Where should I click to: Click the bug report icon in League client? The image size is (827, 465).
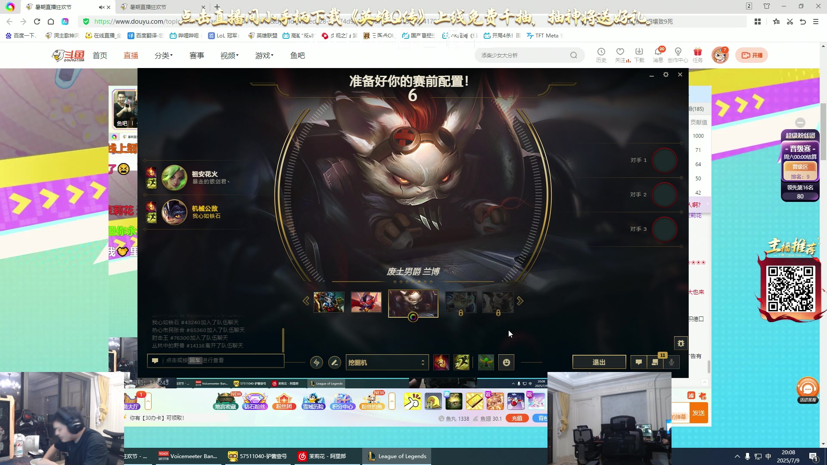pos(681,343)
